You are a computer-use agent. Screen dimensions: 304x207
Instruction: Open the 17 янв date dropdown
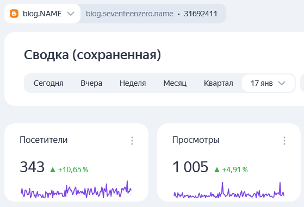[268, 83]
